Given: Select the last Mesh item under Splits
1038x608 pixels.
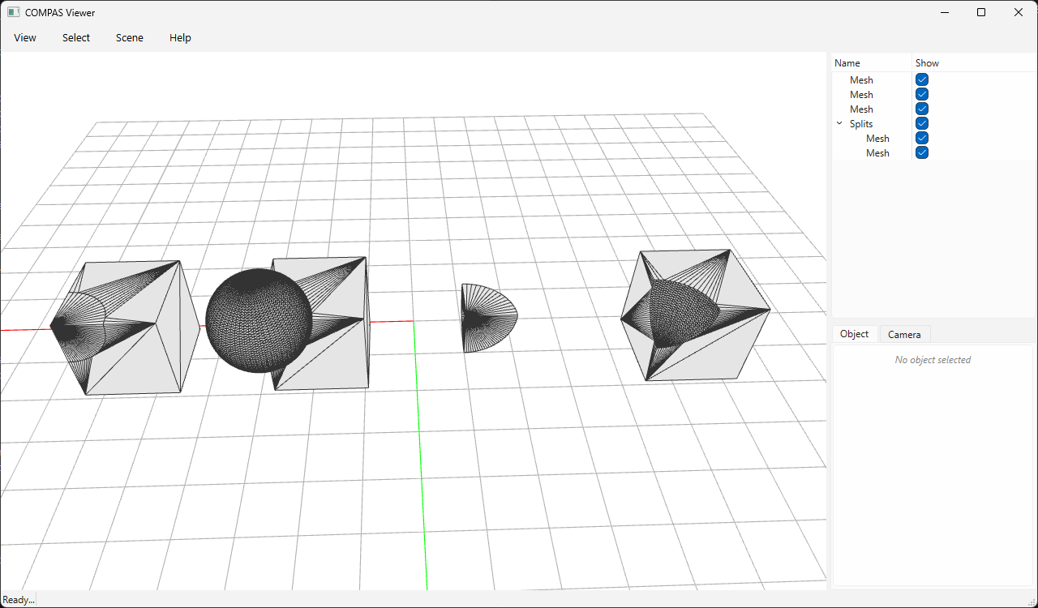Looking at the screenshot, I should pyautogui.click(x=877, y=153).
